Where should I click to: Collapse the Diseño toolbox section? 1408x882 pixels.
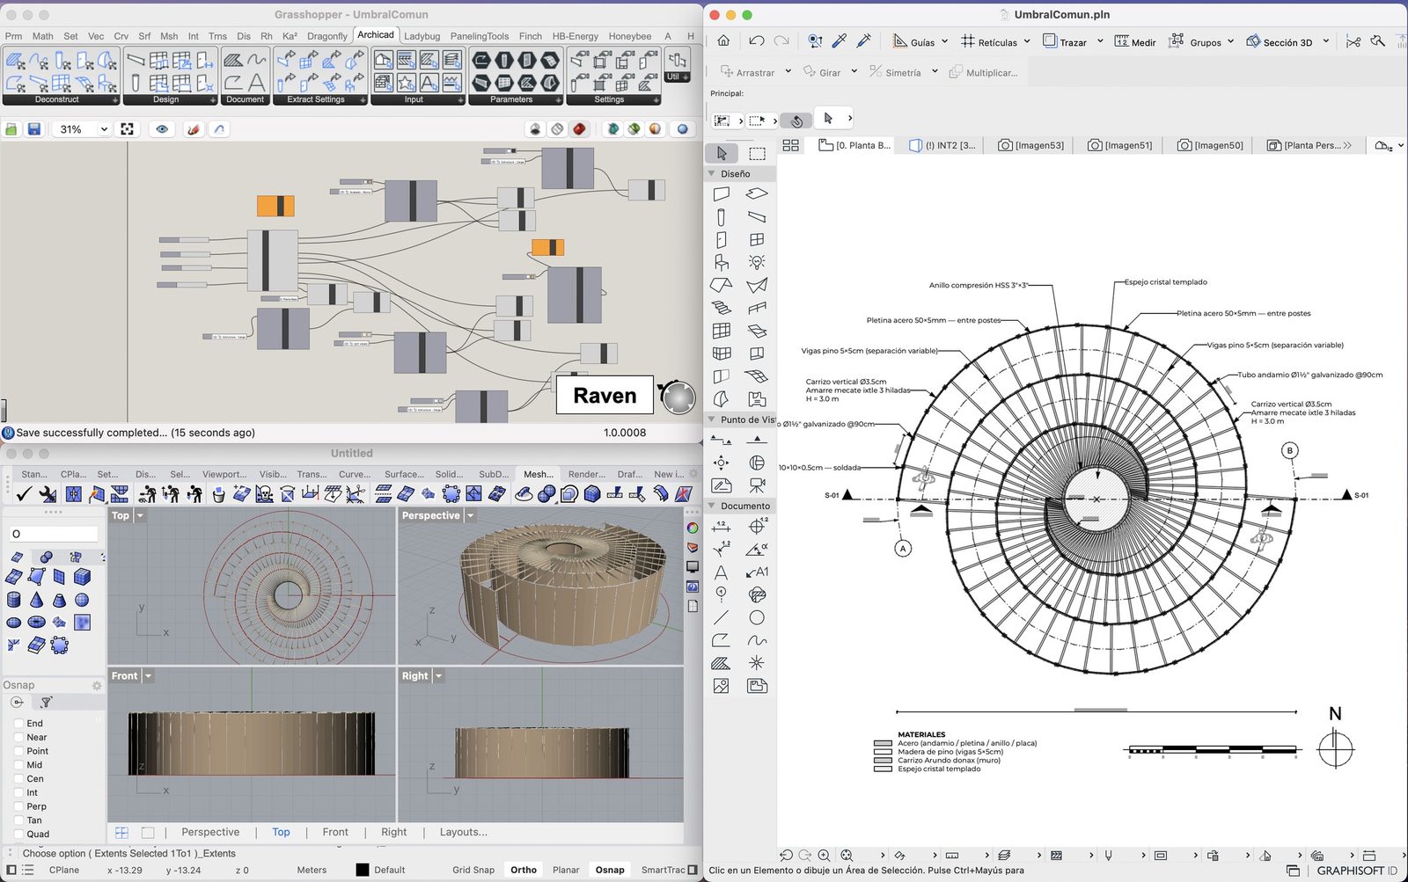tap(712, 174)
